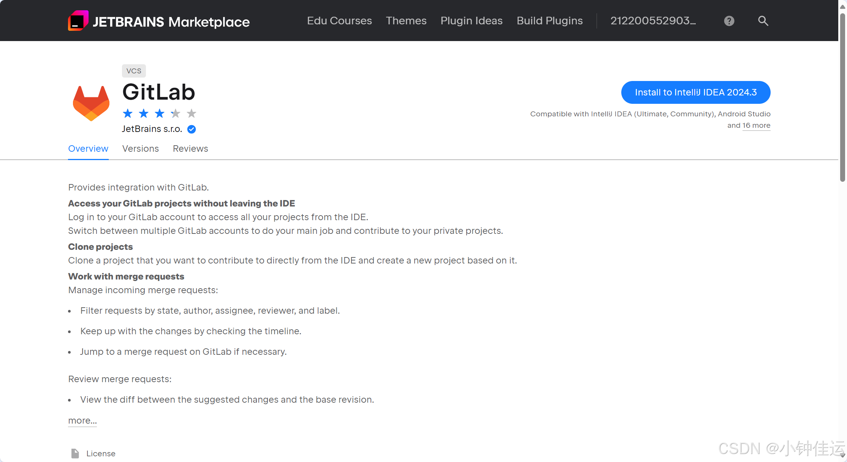This screenshot has width=847, height=462.
Task: Open the Themes menu item
Action: click(x=406, y=21)
